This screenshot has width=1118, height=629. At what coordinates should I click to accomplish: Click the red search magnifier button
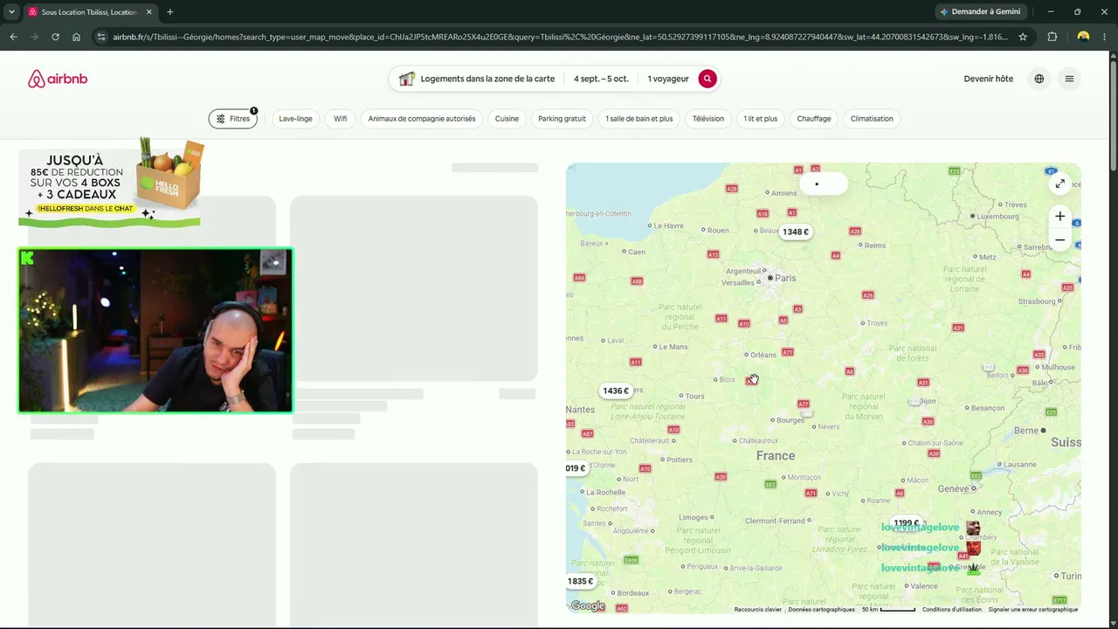[707, 79]
